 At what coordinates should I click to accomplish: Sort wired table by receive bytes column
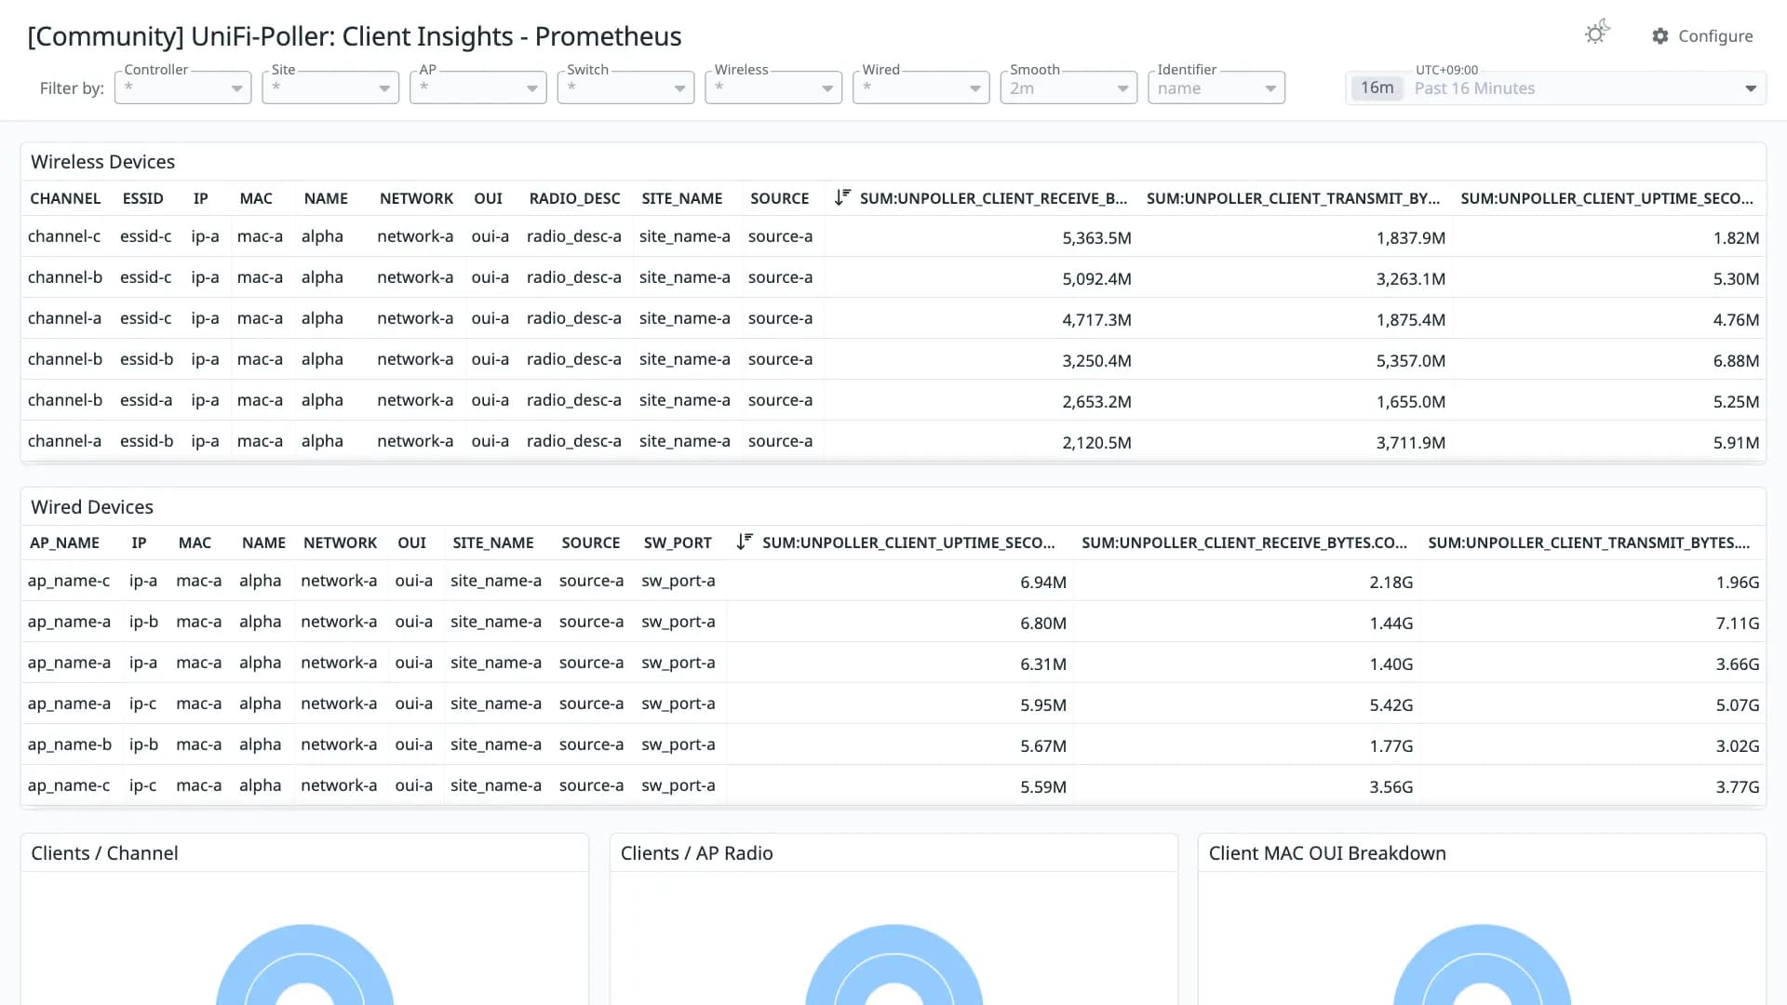[1244, 543]
